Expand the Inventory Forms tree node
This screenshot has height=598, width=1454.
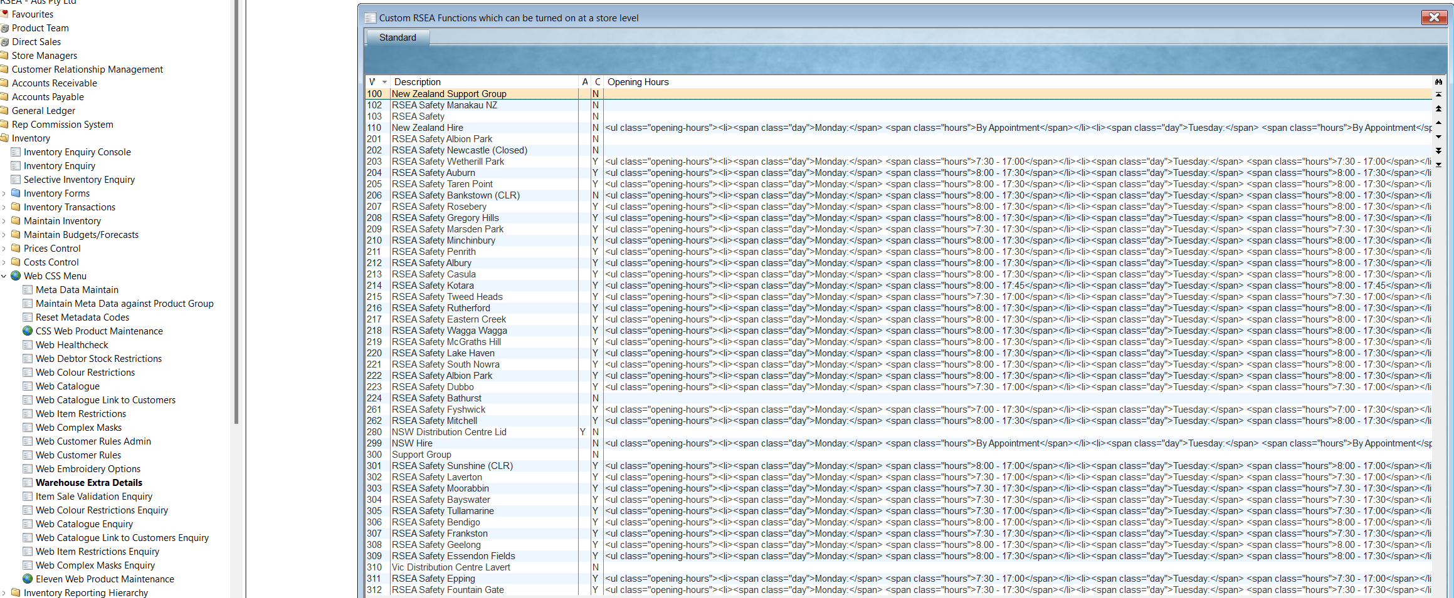click(4, 193)
